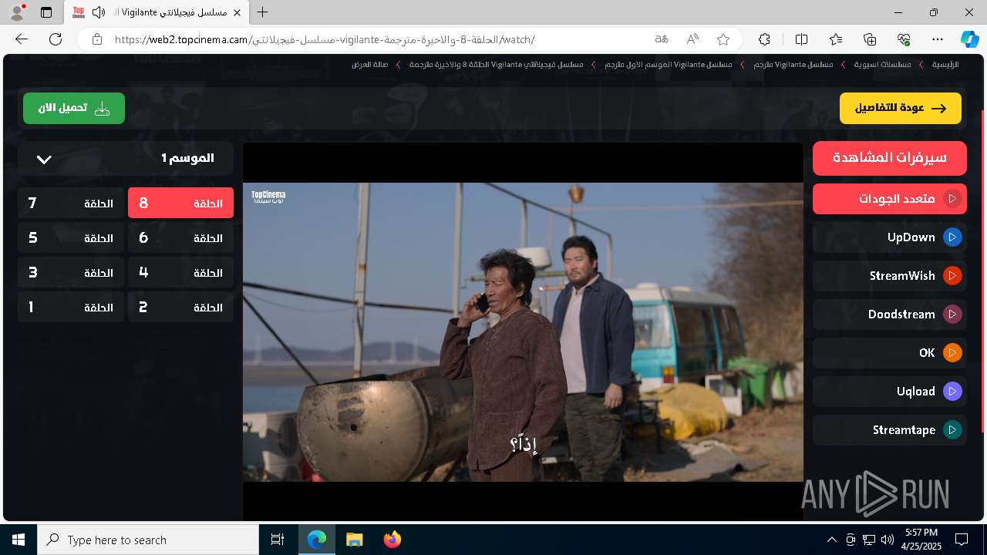The image size is (987, 555).
Task: Open the browser profile icon
Action: click(17, 12)
